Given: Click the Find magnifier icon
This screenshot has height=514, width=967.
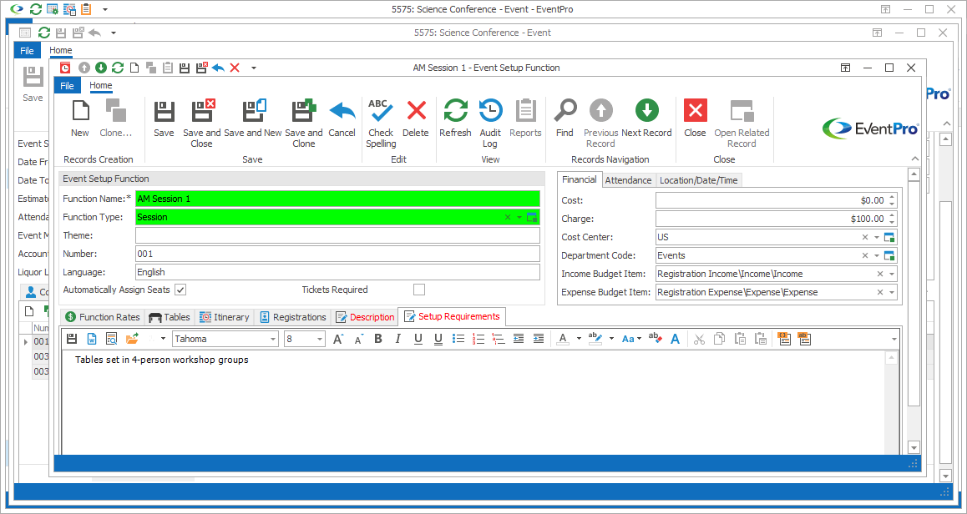Looking at the screenshot, I should pyautogui.click(x=565, y=111).
